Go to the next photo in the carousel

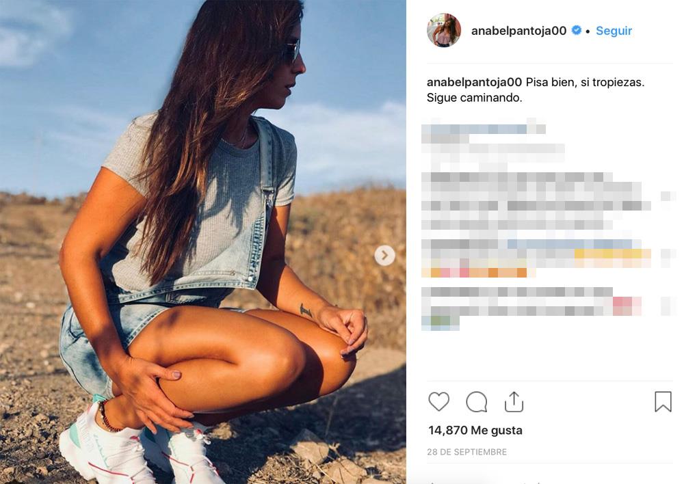(384, 256)
